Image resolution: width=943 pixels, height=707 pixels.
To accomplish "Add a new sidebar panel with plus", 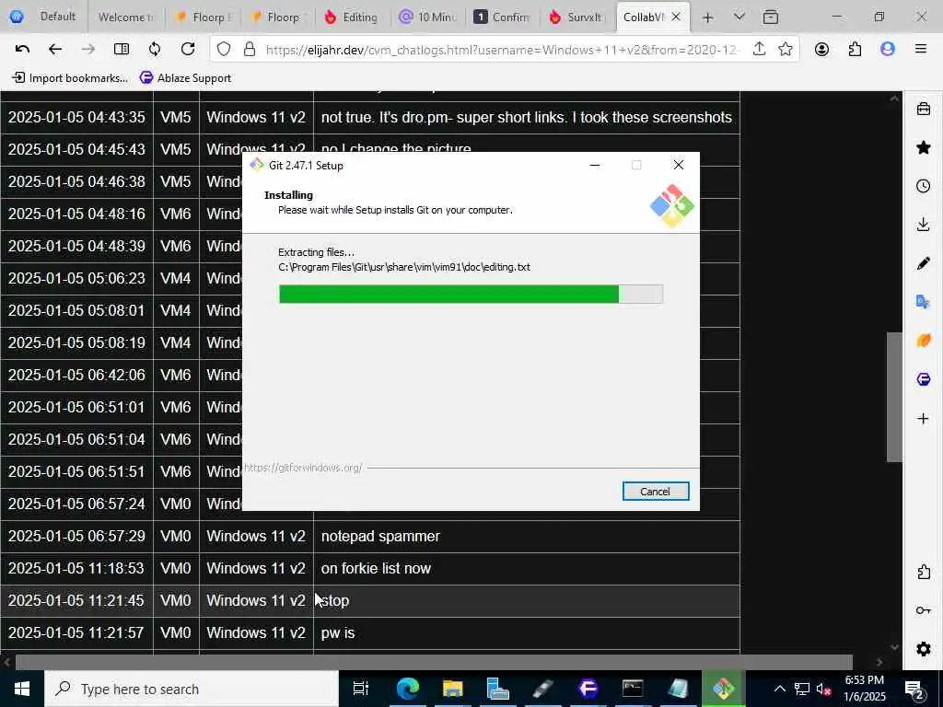I will click(x=923, y=418).
